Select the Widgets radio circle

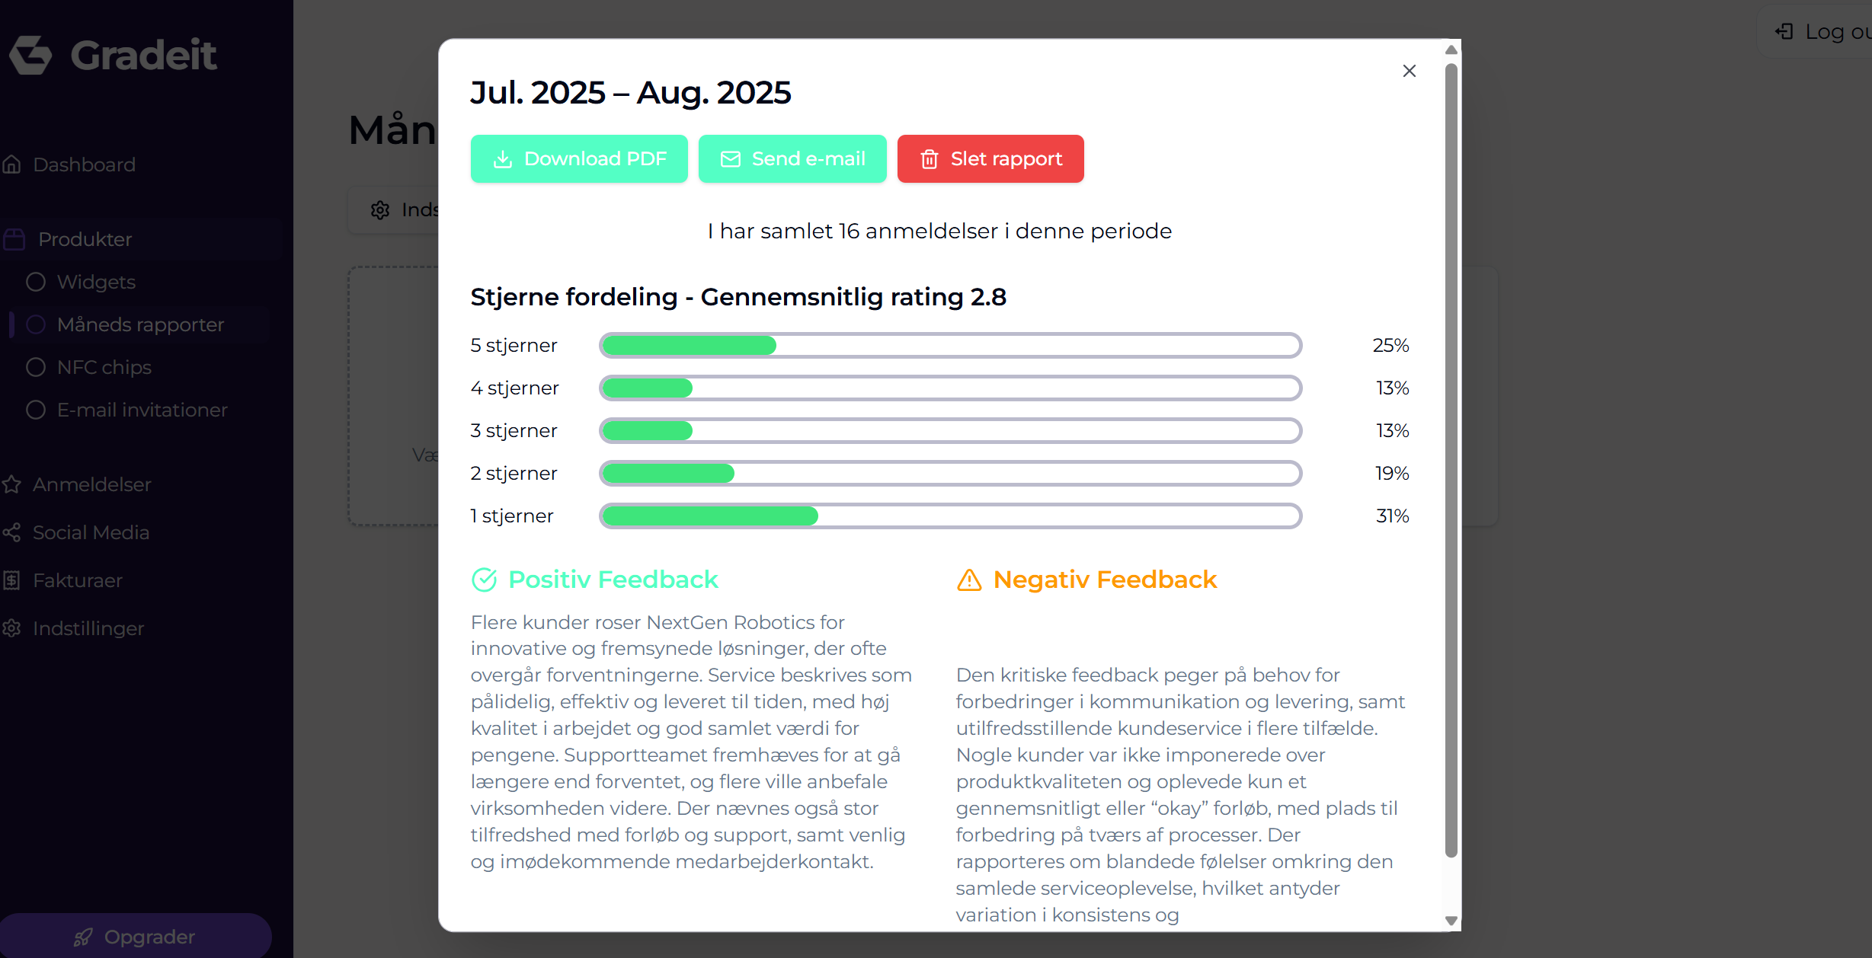tap(36, 282)
